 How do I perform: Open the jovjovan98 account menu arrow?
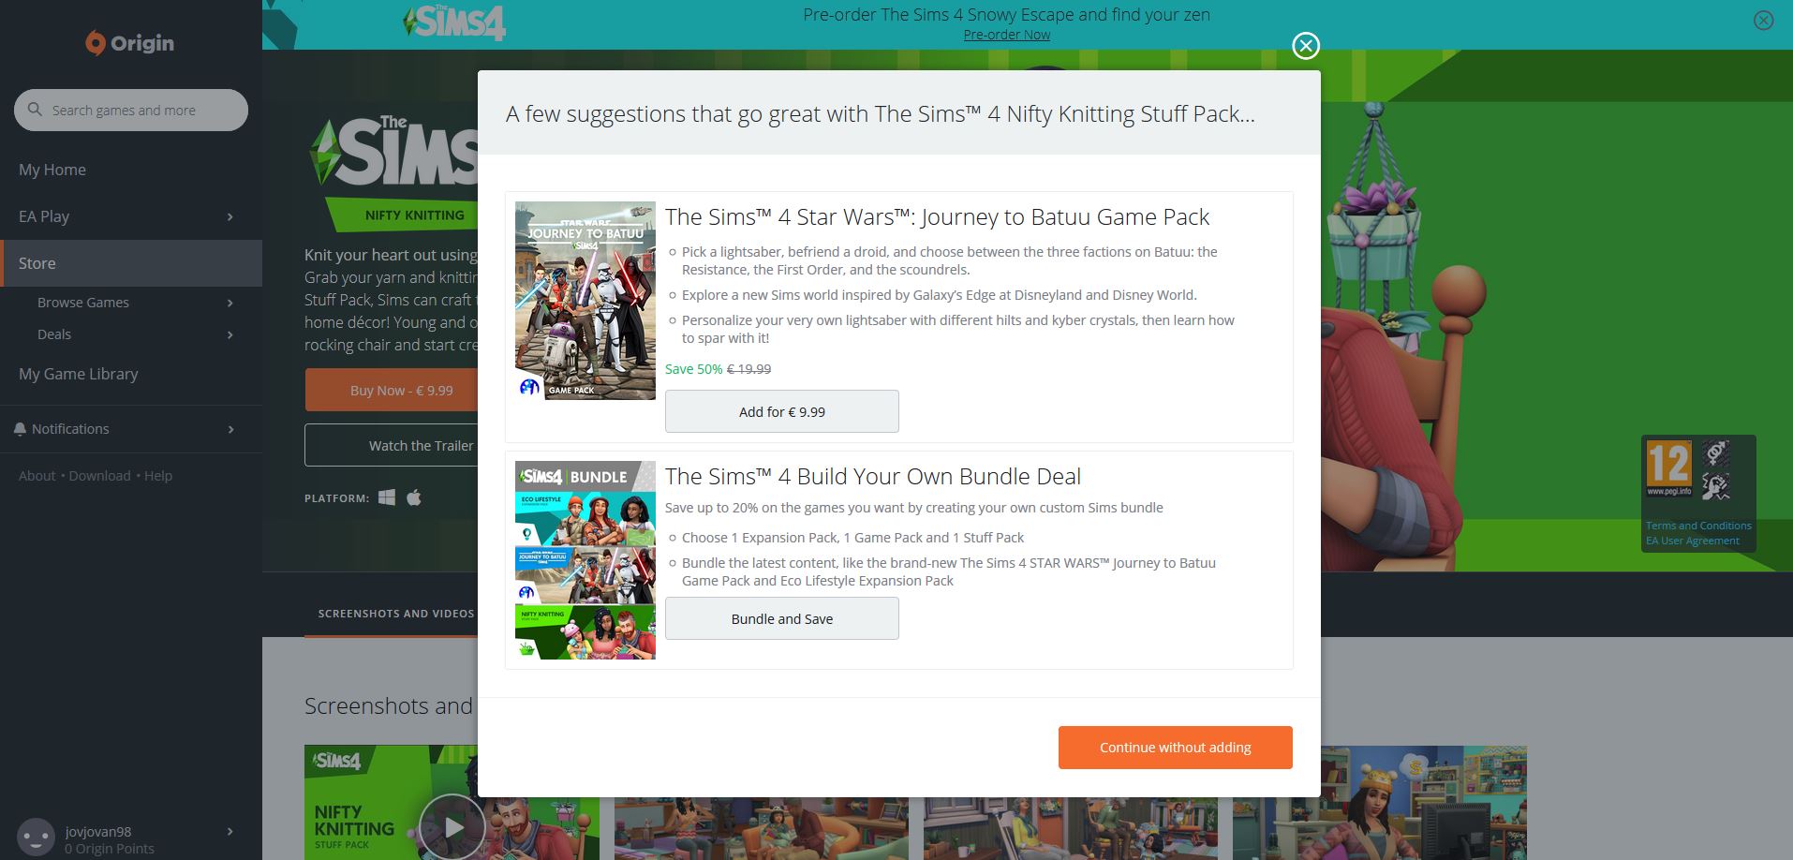230,832
